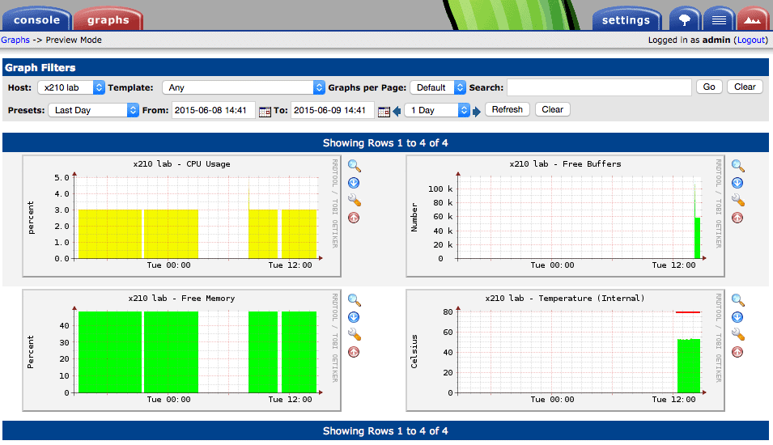Open the timespan shift dropdown showing 1 Day

(x=437, y=110)
